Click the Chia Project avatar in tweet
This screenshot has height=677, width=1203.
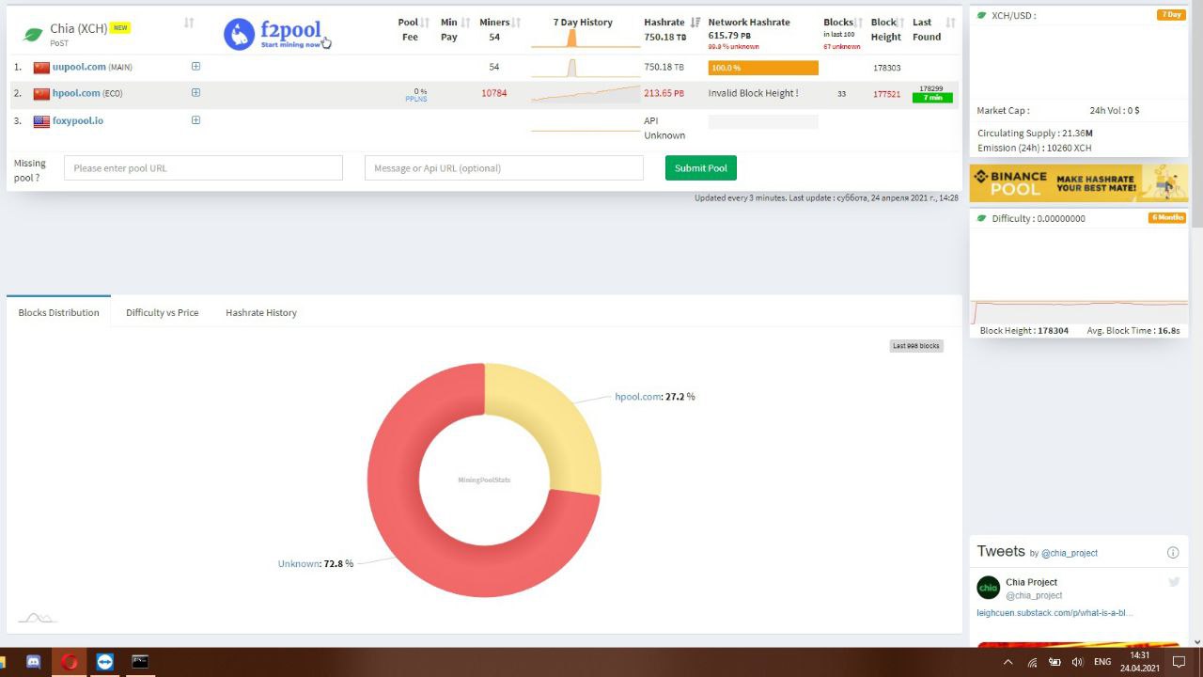988,588
